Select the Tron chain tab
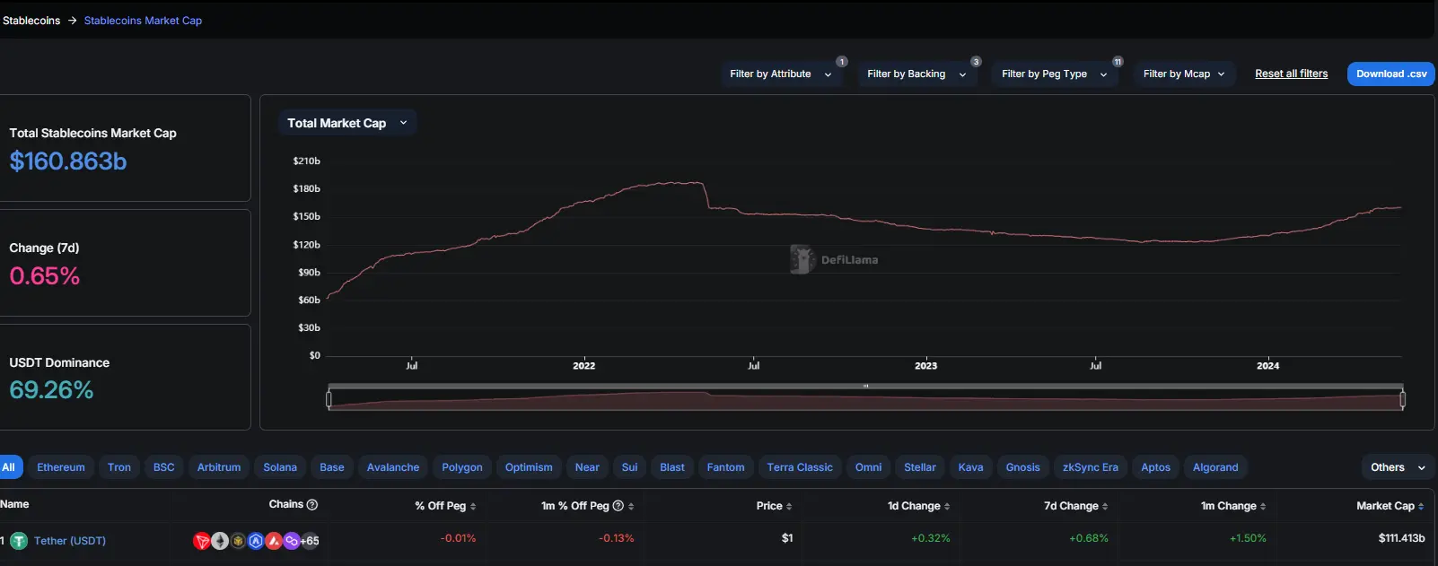1438x566 pixels. [x=119, y=467]
